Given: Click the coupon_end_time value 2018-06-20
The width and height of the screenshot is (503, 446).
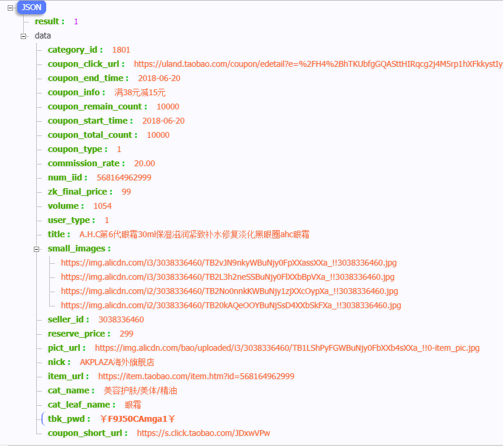Looking at the screenshot, I should pyautogui.click(x=159, y=78).
